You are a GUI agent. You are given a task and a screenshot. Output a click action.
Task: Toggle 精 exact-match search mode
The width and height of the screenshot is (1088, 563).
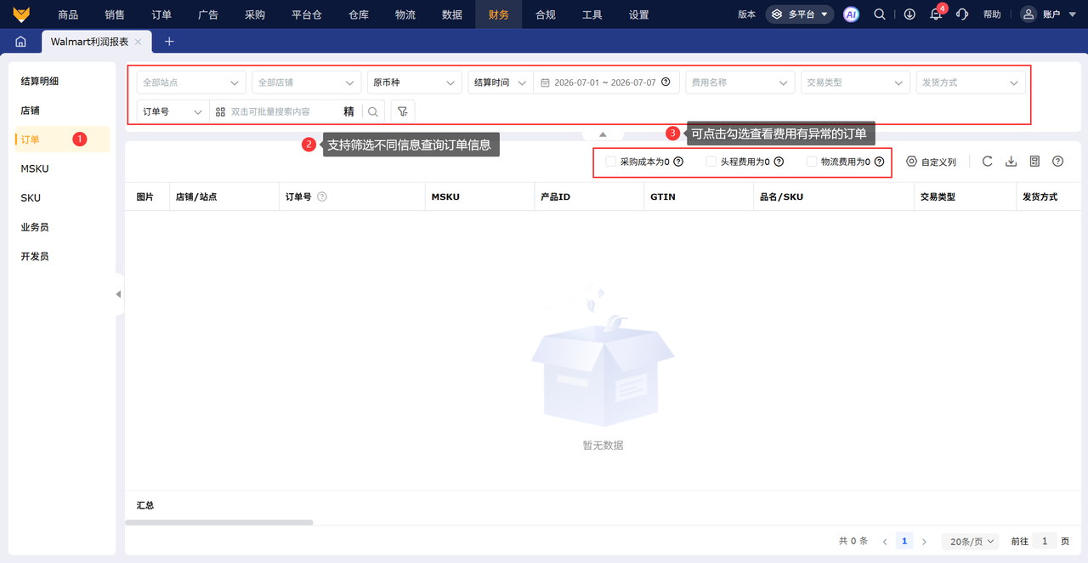[x=348, y=111]
